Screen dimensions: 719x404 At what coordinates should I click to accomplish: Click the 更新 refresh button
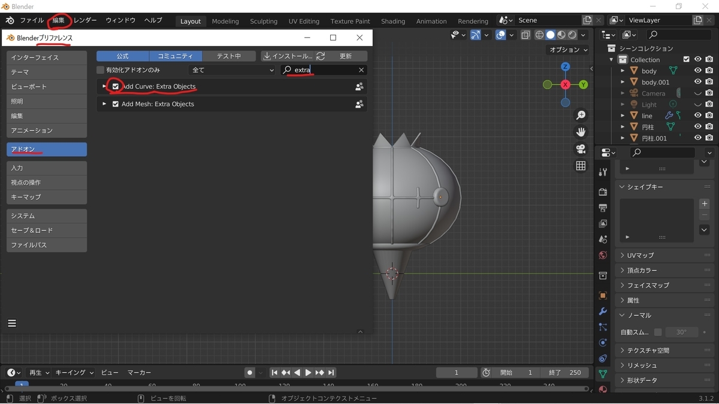340,56
